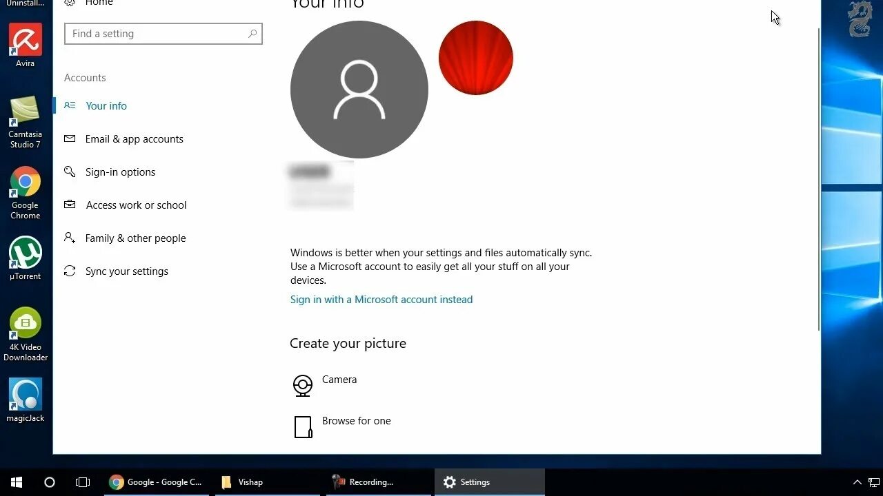Select the Sign-in options key icon
The image size is (883, 496).
tap(70, 172)
